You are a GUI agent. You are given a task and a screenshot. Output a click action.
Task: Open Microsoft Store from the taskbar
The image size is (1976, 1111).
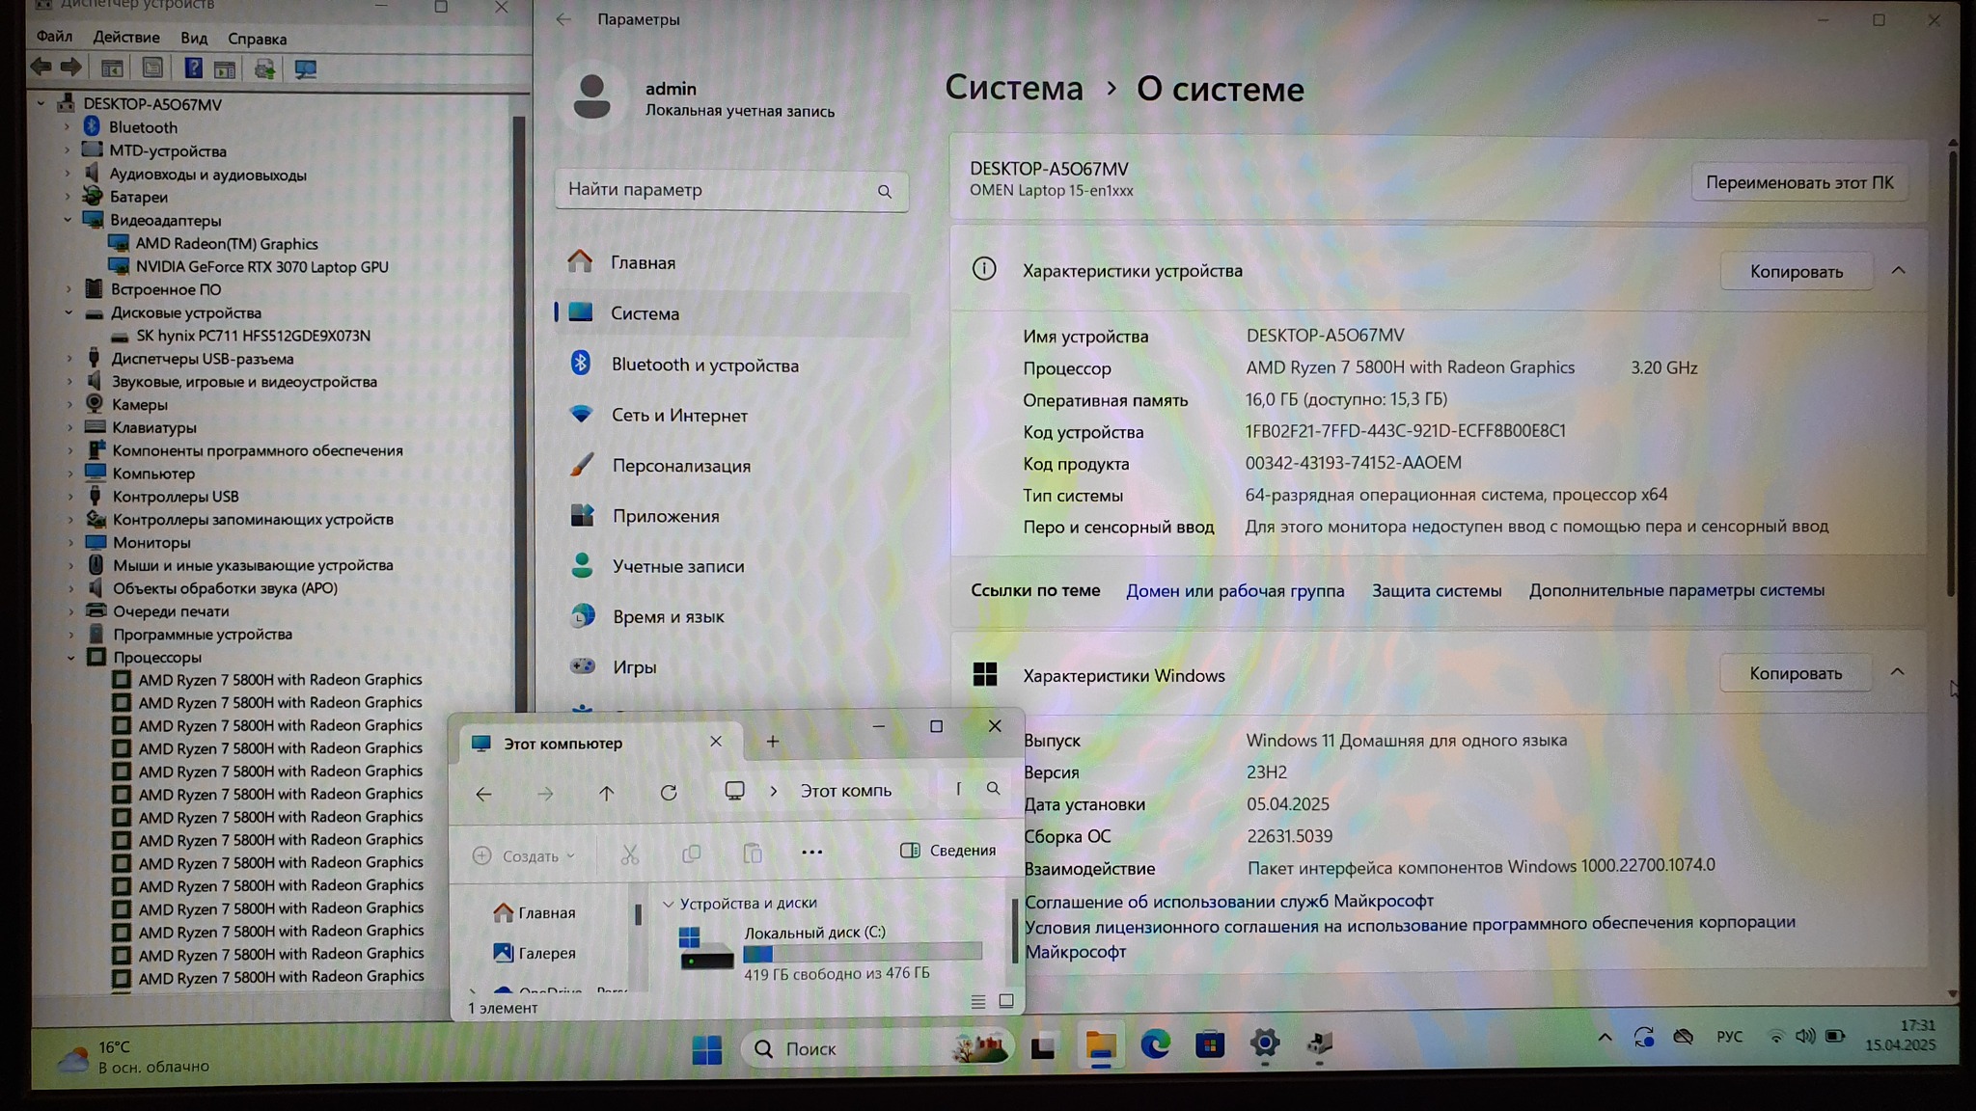(x=1209, y=1044)
